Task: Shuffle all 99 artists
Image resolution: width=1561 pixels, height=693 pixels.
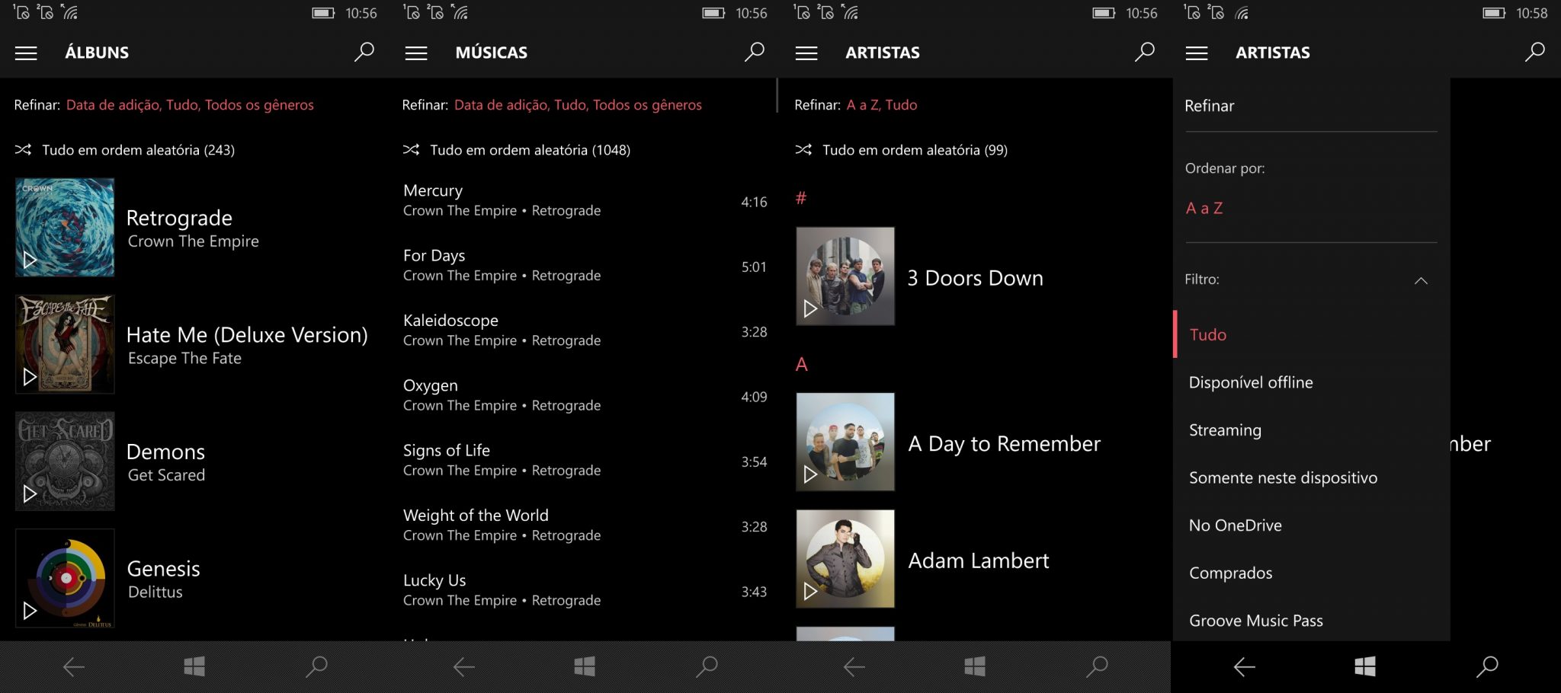Action: coord(901,150)
